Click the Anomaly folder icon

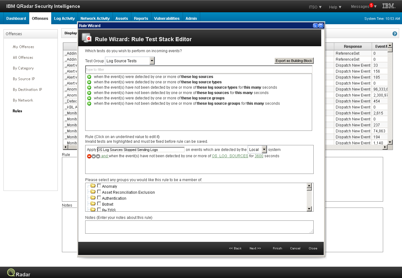(x=93, y=186)
